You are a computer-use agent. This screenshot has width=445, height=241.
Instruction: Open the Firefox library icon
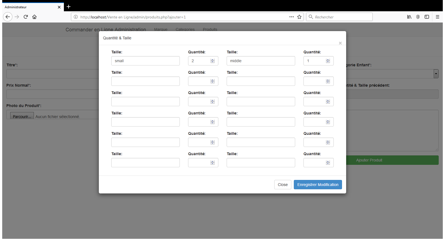409,17
